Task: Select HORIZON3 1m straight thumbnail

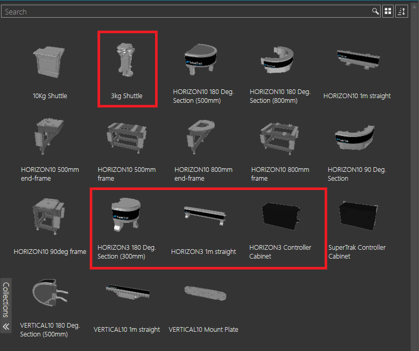Action: [x=205, y=215]
